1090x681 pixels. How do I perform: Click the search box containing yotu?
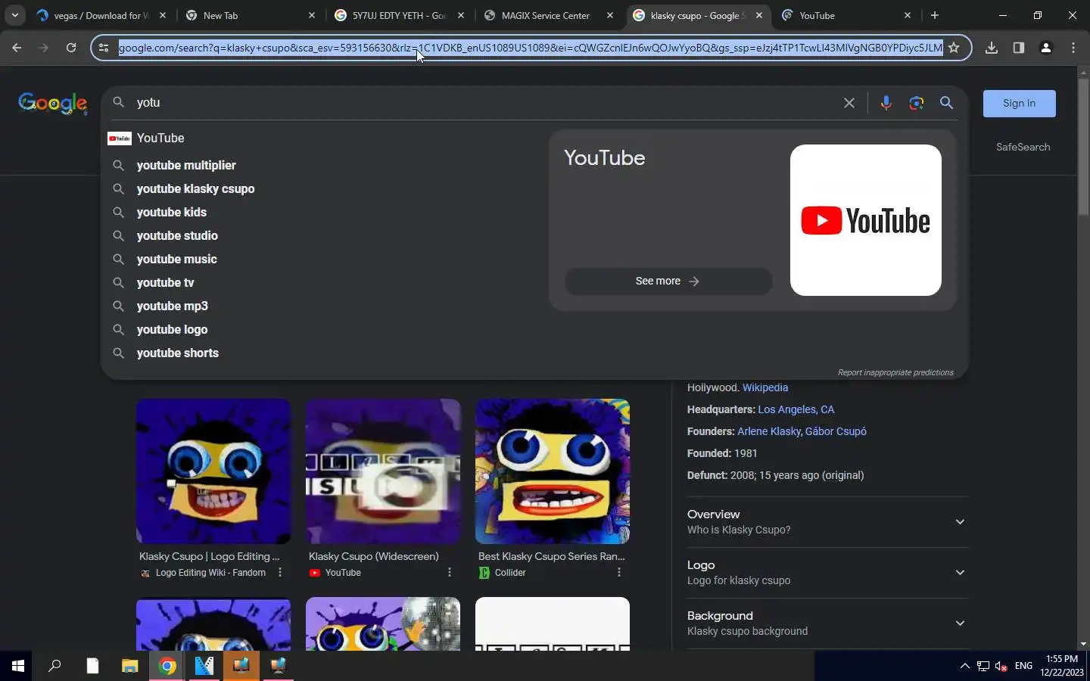484,103
